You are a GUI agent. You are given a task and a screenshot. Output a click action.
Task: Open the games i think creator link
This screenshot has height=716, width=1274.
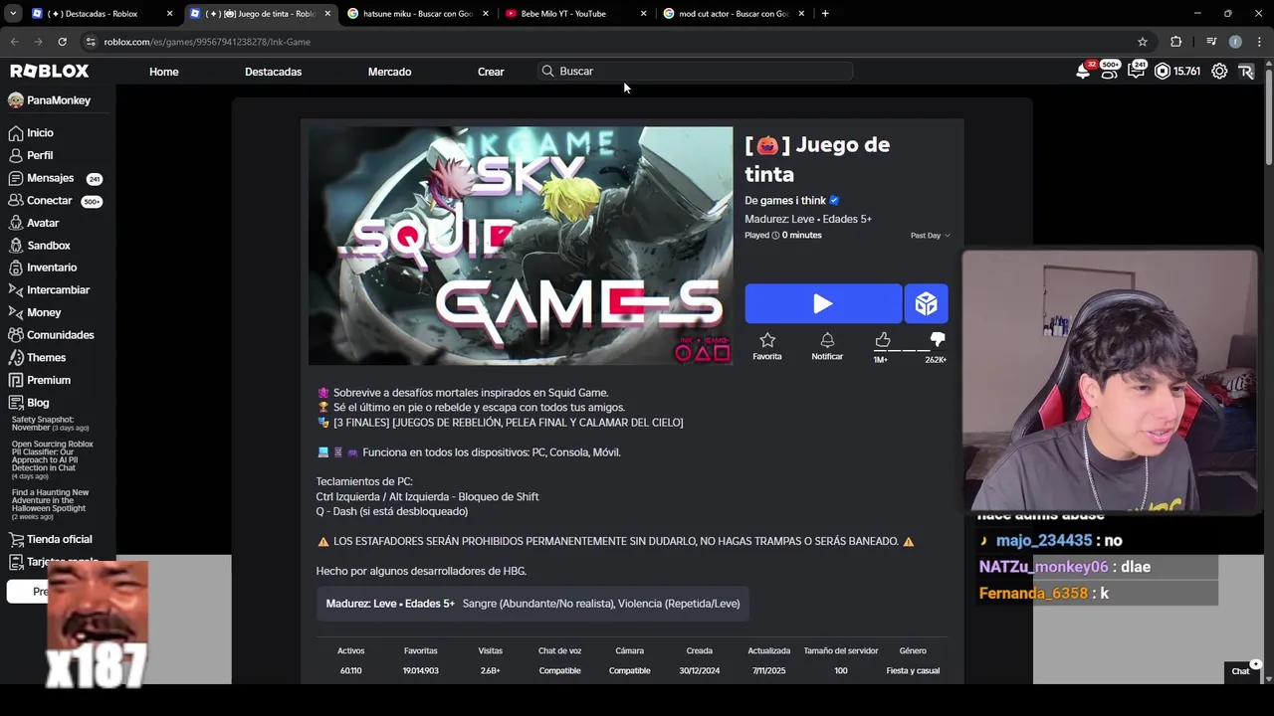(x=792, y=201)
